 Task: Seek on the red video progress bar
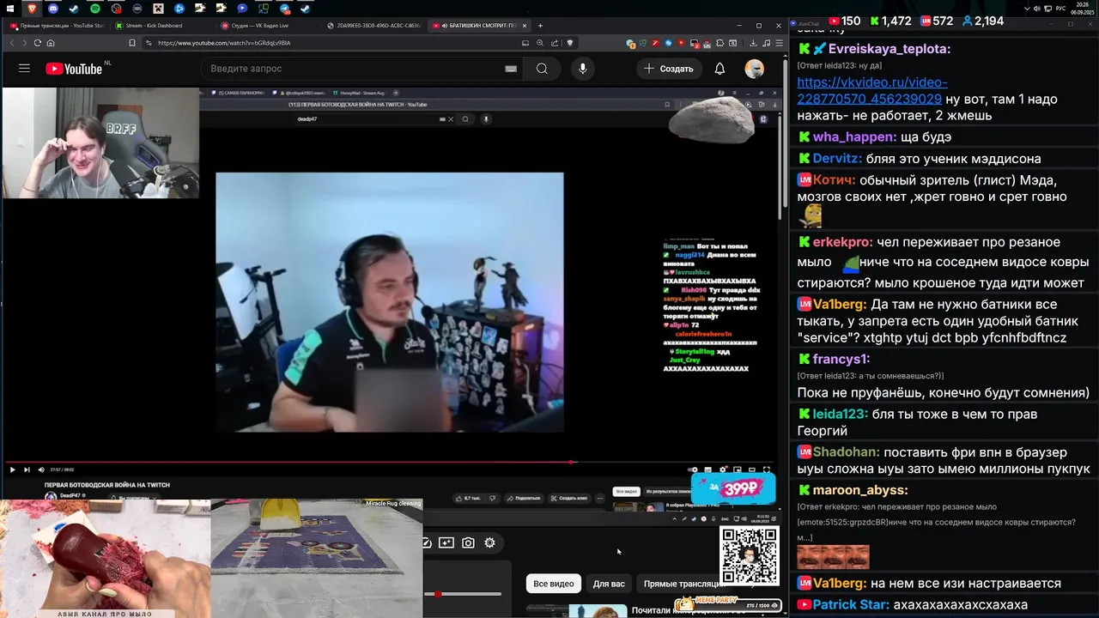coord(391,462)
